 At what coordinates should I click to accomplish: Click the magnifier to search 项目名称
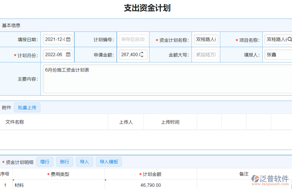[290, 38]
